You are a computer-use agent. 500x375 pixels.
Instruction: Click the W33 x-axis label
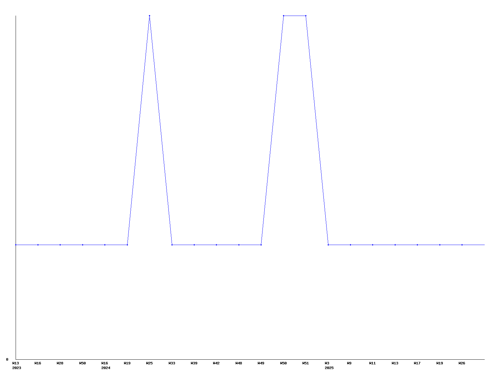(x=172, y=363)
